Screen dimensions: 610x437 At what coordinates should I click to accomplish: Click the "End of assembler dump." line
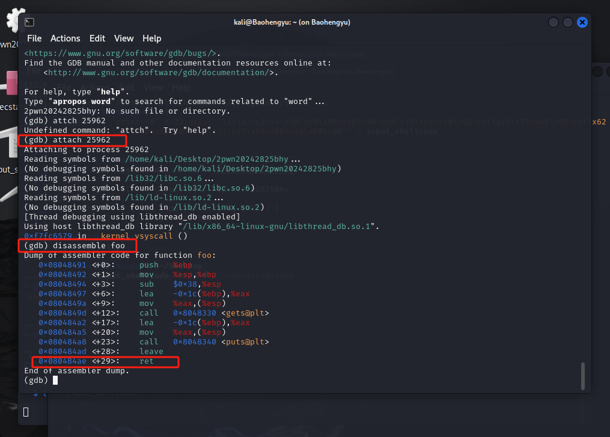tap(77, 370)
